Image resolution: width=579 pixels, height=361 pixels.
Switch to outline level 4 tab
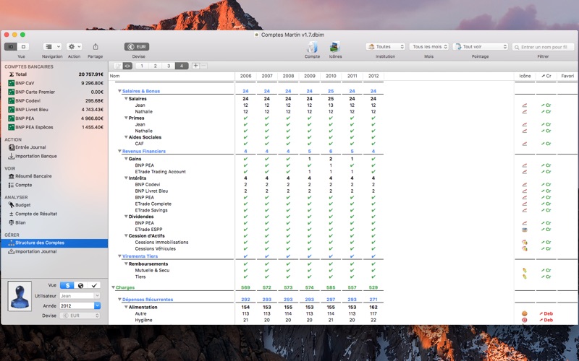pyautogui.click(x=182, y=66)
